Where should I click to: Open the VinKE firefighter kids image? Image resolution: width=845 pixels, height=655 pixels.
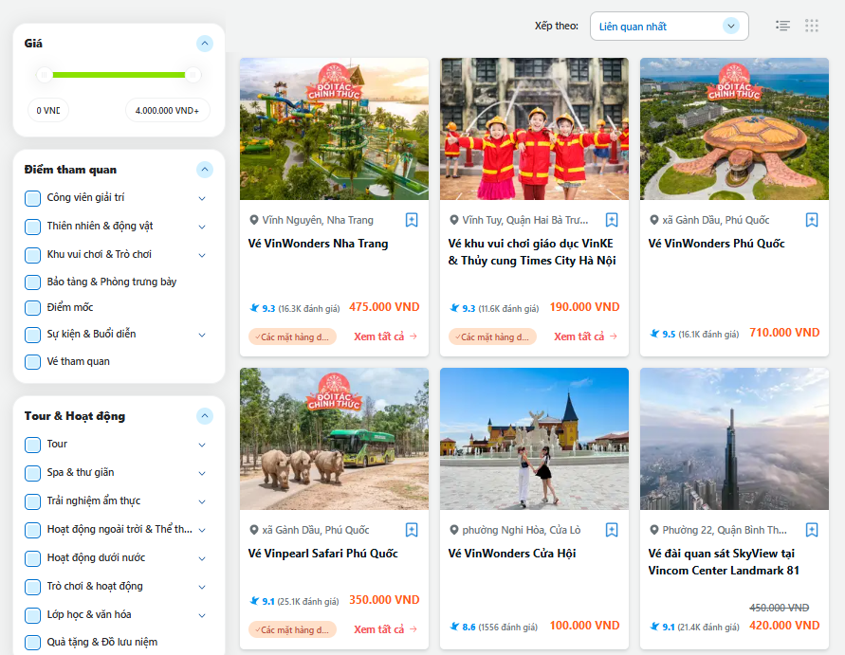click(534, 129)
